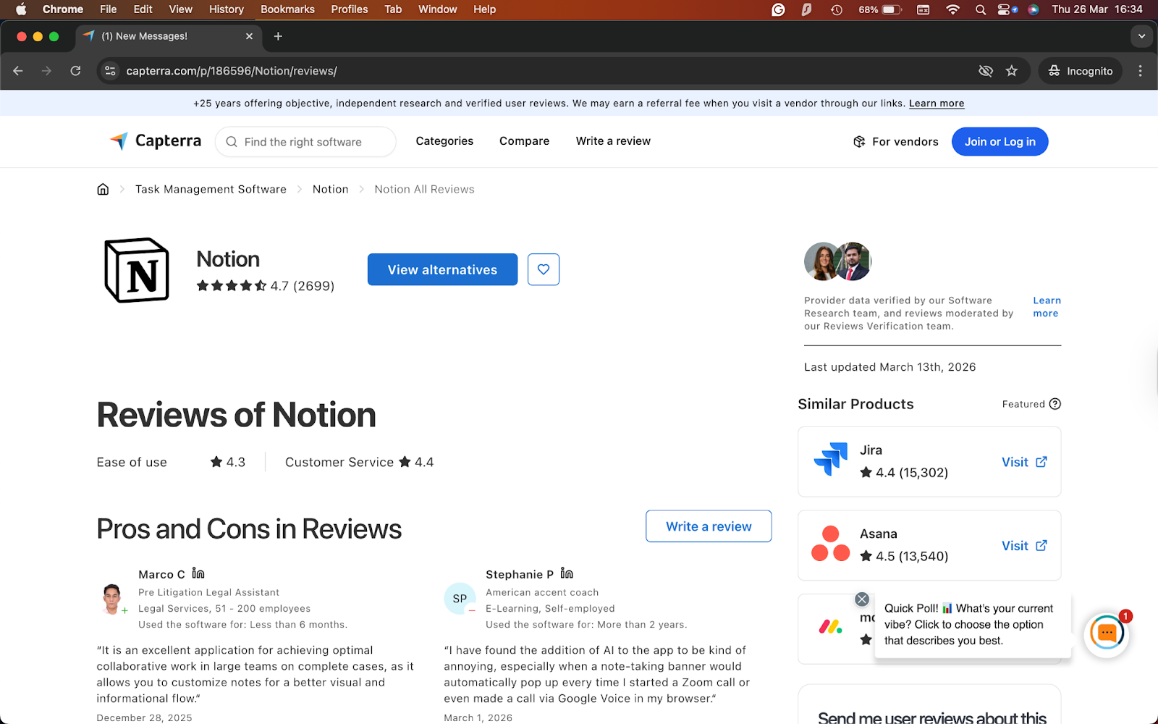The height and width of the screenshot is (724, 1158).
Task: Open the Chrome three-dot menu
Action: [x=1140, y=71]
